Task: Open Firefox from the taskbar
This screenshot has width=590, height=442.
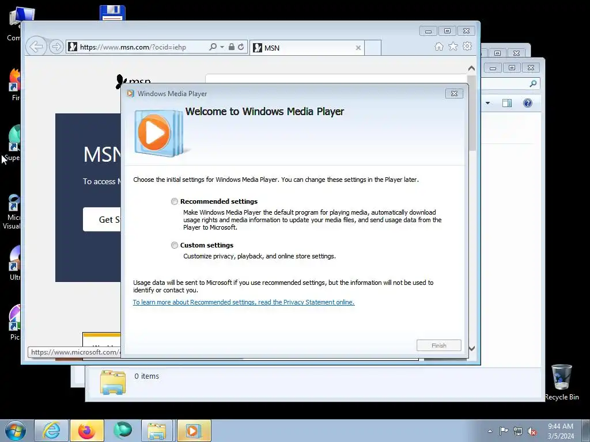Action: point(87,430)
